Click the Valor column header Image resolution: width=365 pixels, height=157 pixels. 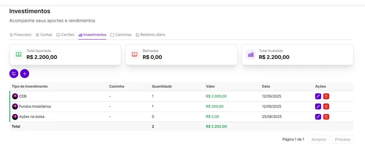click(x=211, y=86)
